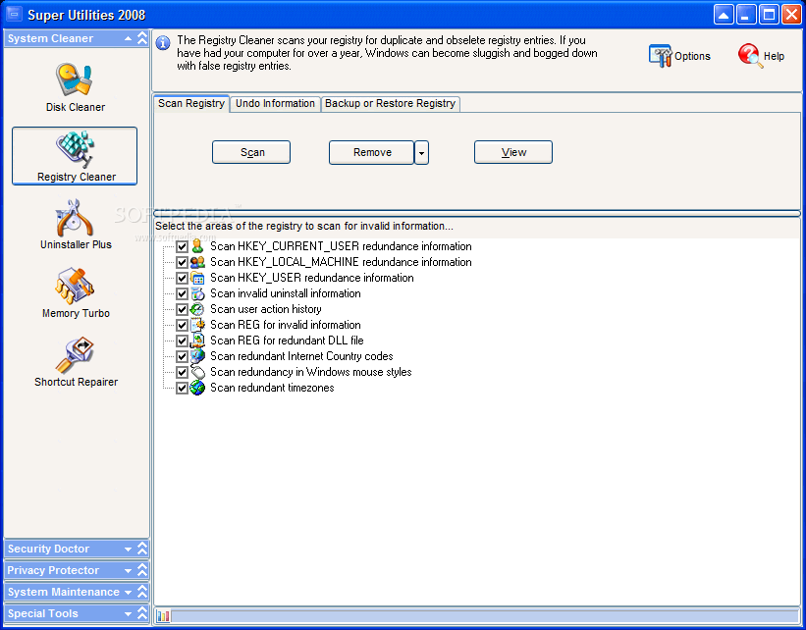Viewport: 806px width, 630px height.
Task: Click the status bar progress strip
Action: pyautogui.click(x=484, y=615)
